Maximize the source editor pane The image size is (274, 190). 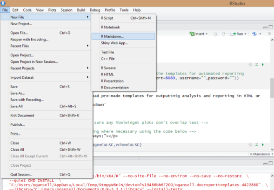click(270, 27)
